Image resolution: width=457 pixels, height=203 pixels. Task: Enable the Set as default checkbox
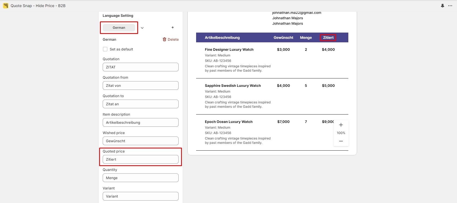point(105,49)
